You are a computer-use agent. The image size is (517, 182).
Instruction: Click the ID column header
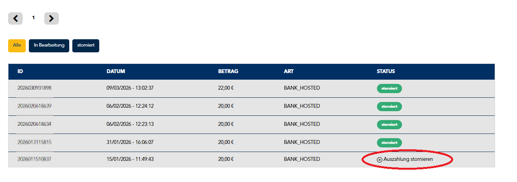(20, 72)
